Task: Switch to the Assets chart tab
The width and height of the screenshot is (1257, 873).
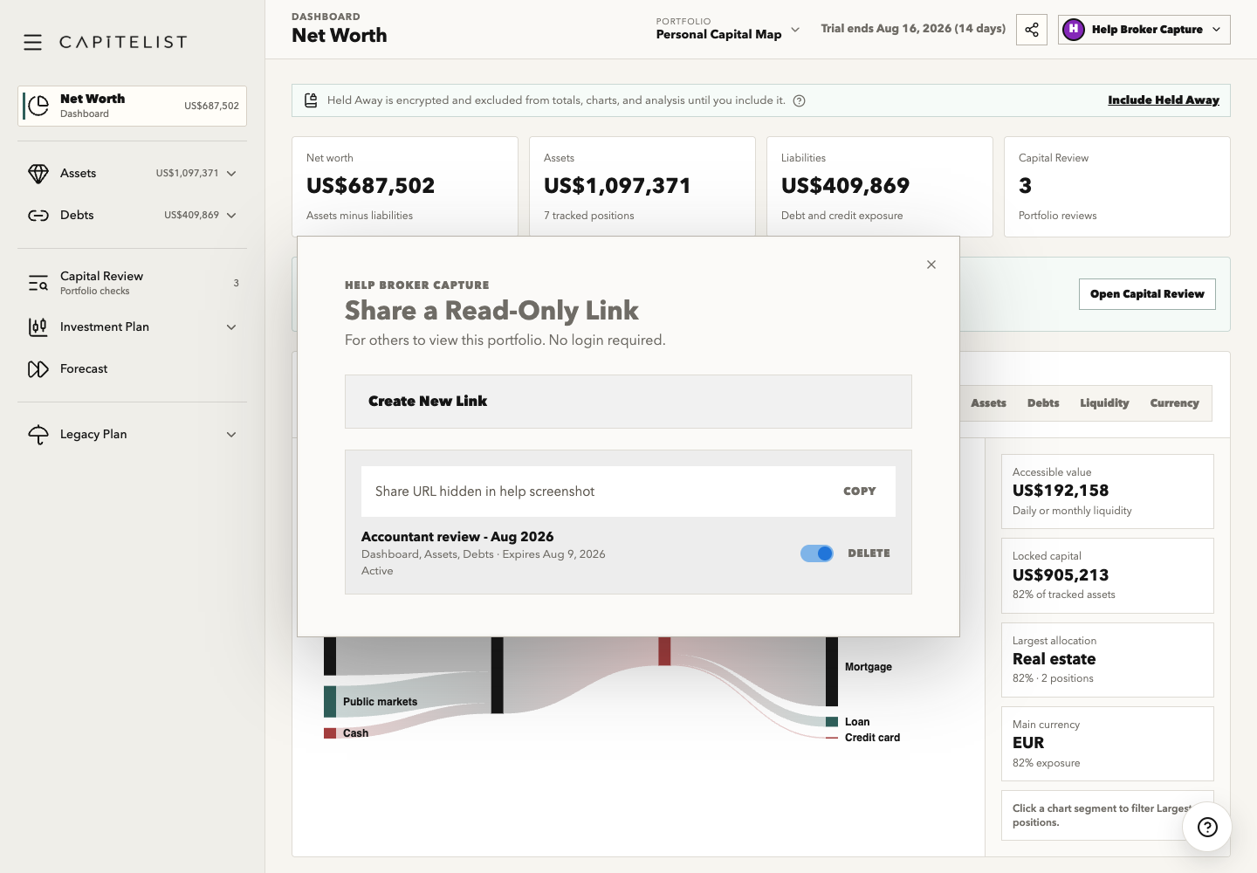Action: [988, 403]
